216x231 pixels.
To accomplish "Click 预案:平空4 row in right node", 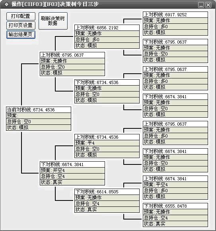I will pyautogui.click(x=175, y=185).
